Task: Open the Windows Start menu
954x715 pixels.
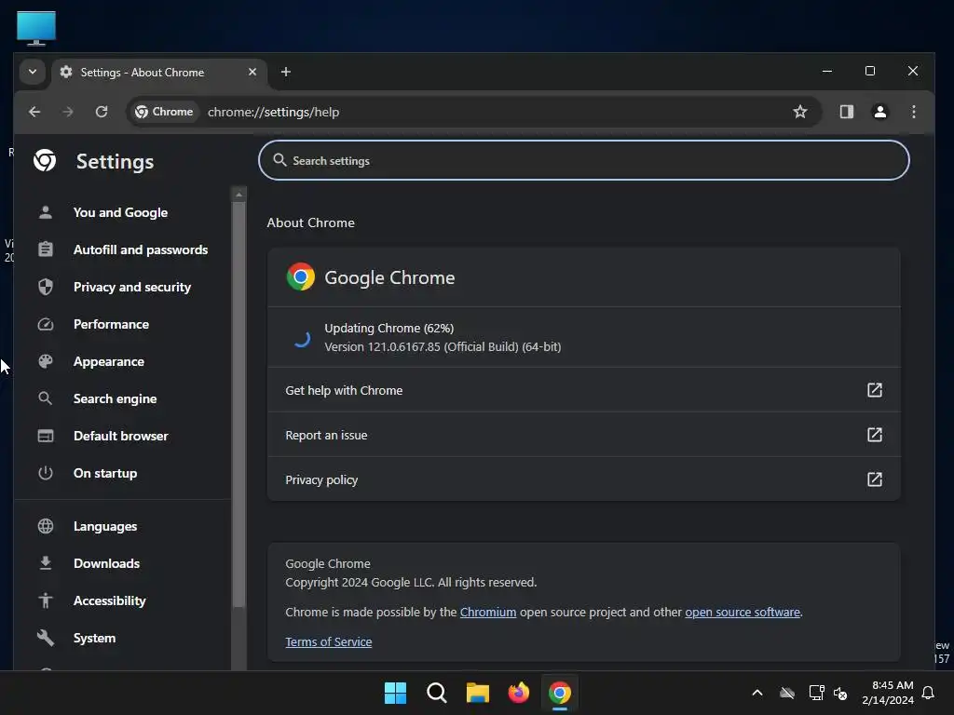Action: click(x=395, y=693)
